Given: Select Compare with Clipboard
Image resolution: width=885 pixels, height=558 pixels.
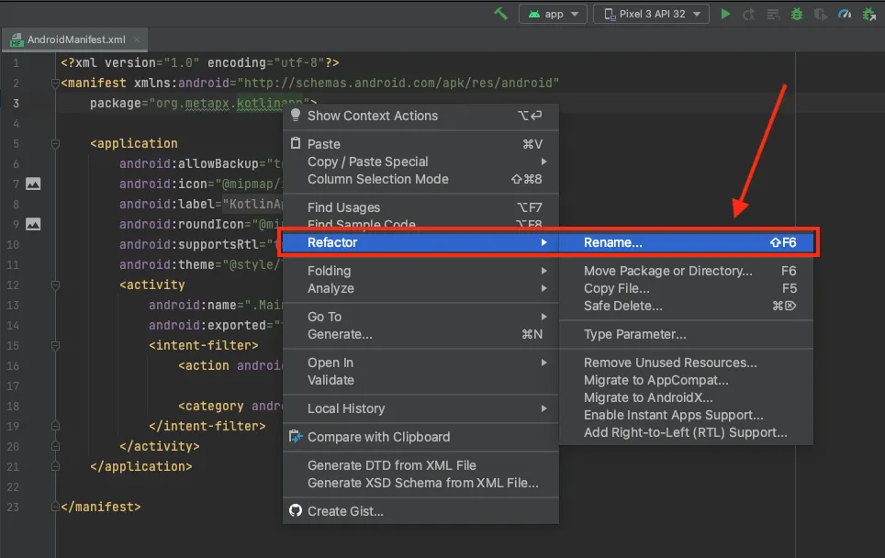Looking at the screenshot, I should point(420,437).
